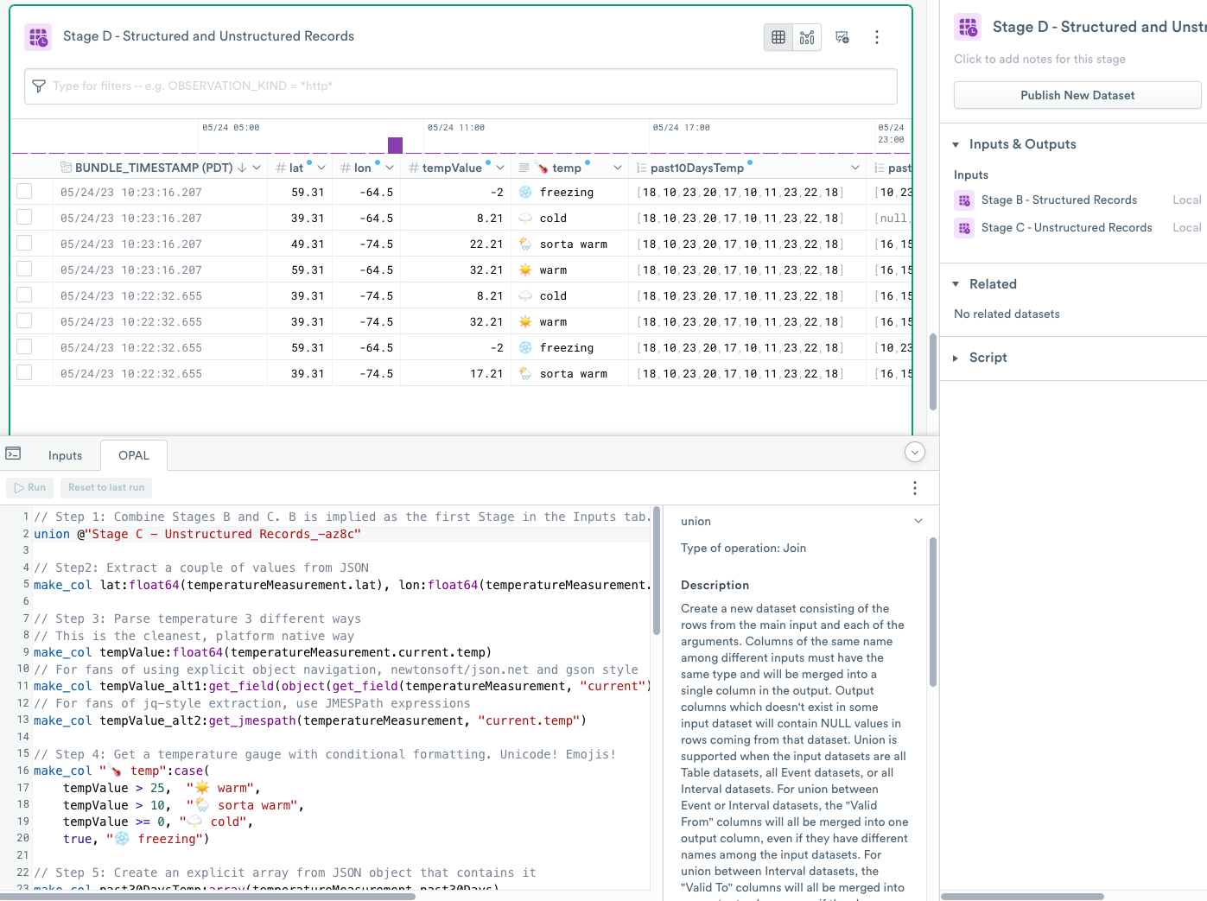This screenshot has height=901, width=1207.
Task: Click sort arrow on BUNDLE_TIMESTAMP column
Action: pos(242,168)
